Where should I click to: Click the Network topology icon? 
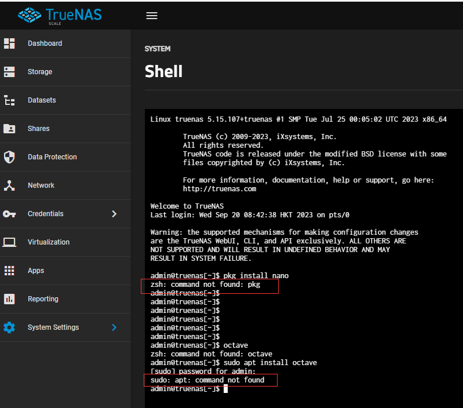9,185
